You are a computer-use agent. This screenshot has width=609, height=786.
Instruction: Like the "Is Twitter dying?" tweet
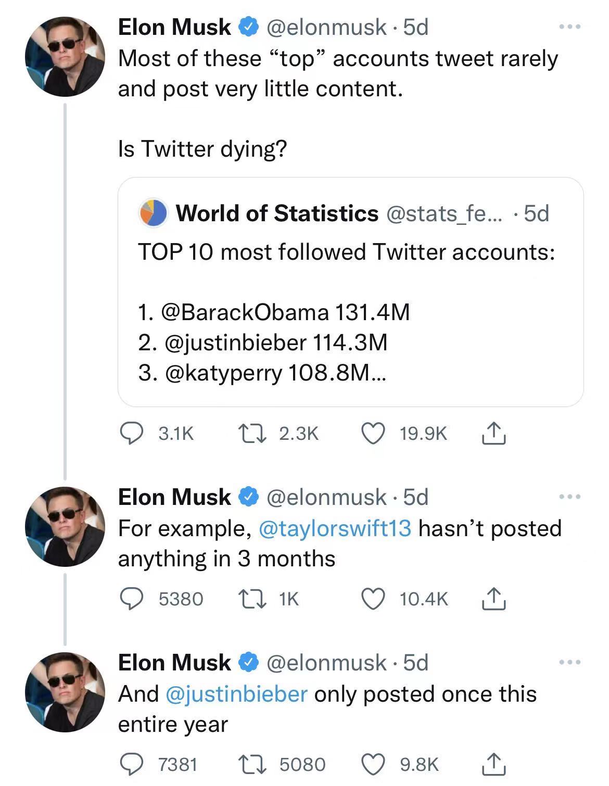(x=373, y=434)
